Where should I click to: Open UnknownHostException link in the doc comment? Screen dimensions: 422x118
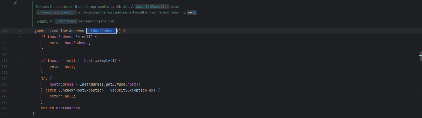(x=57, y=12)
